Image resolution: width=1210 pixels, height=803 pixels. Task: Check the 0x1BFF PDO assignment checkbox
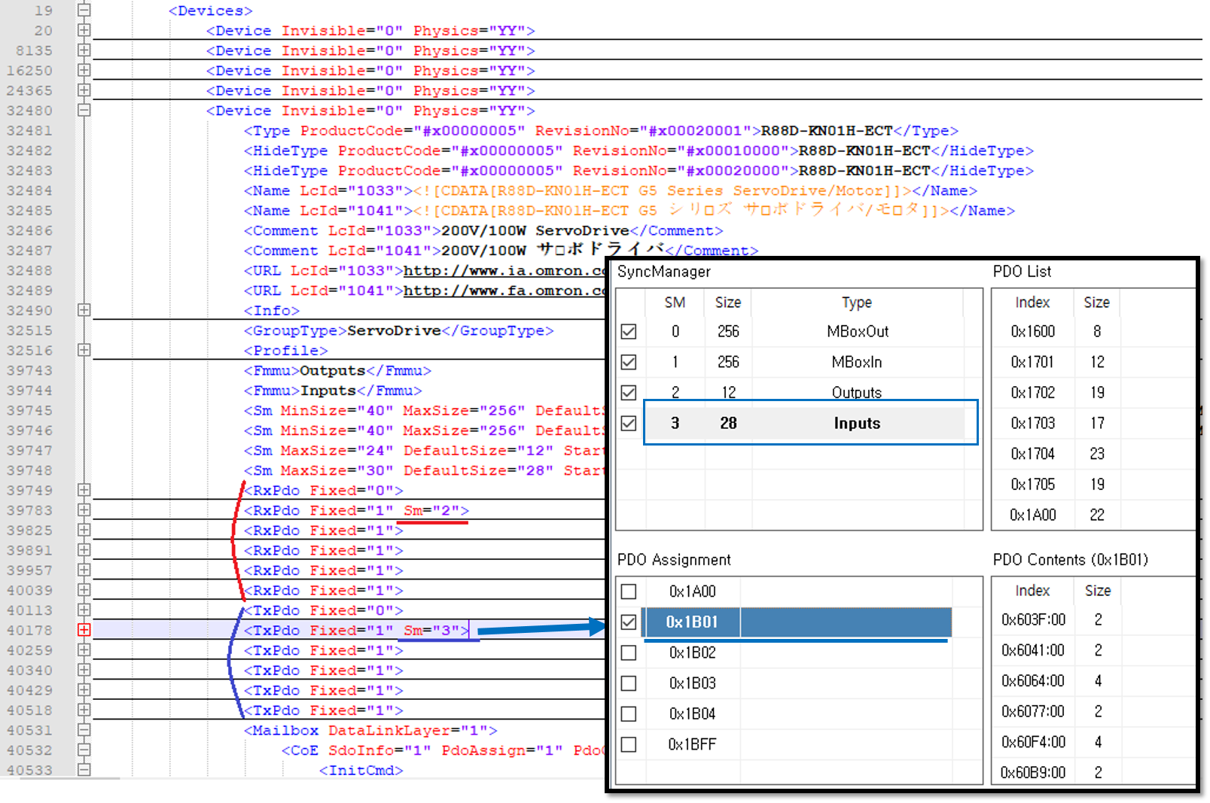(629, 744)
